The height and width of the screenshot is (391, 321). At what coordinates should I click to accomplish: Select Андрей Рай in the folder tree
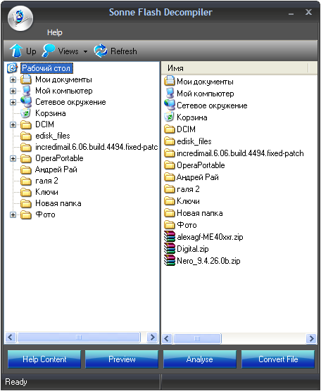click(56, 169)
